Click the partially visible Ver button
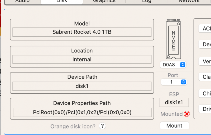Image resolution: width=211 pixels, height=135 pixels. (x=205, y=61)
